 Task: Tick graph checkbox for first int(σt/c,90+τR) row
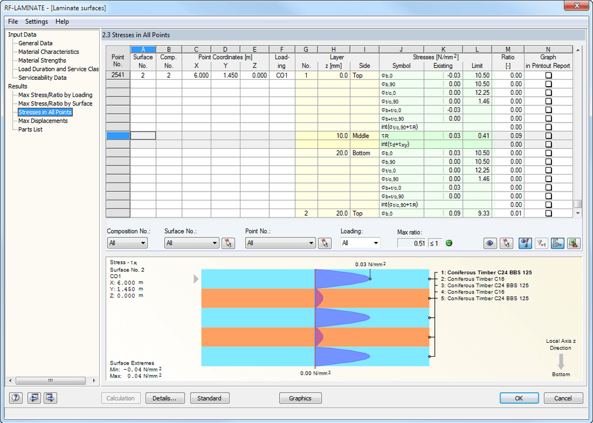click(x=548, y=127)
